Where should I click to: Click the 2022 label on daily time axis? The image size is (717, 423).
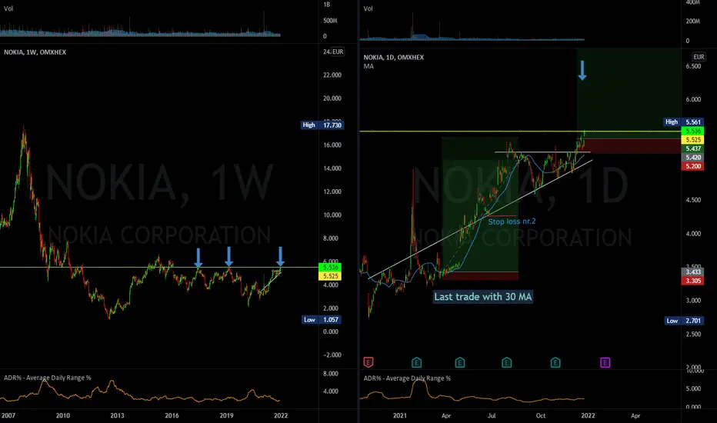588,415
